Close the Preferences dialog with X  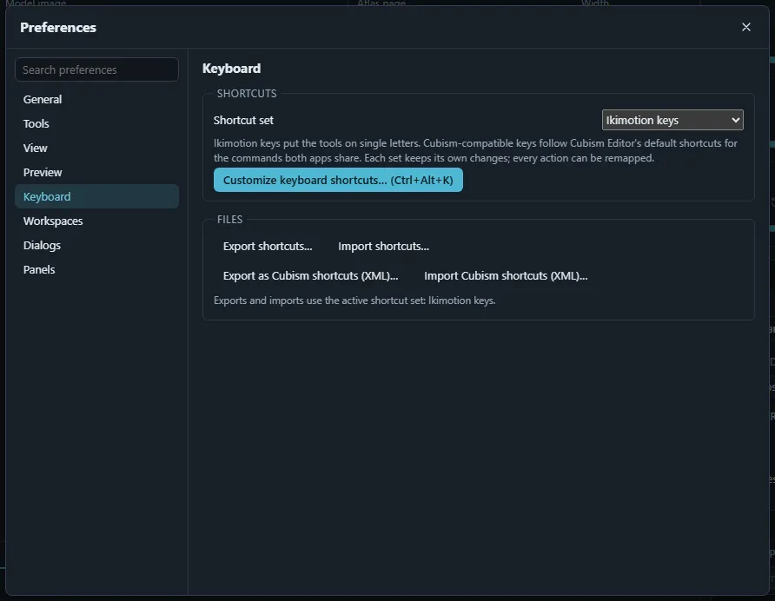tap(745, 27)
